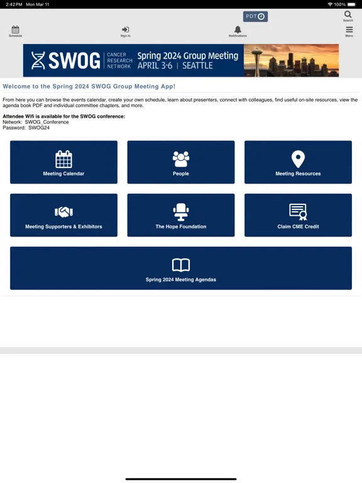Open the hamburger Menu
Viewport: 362px width, 483px height.
point(349,31)
